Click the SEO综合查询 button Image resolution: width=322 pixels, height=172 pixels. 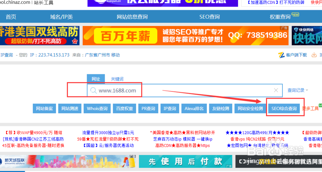284,108
